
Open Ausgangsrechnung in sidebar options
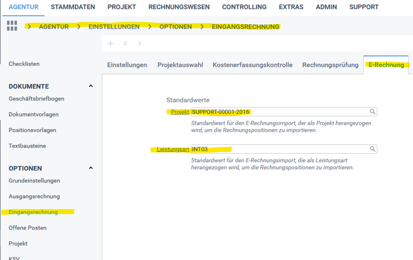[x=34, y=196]
